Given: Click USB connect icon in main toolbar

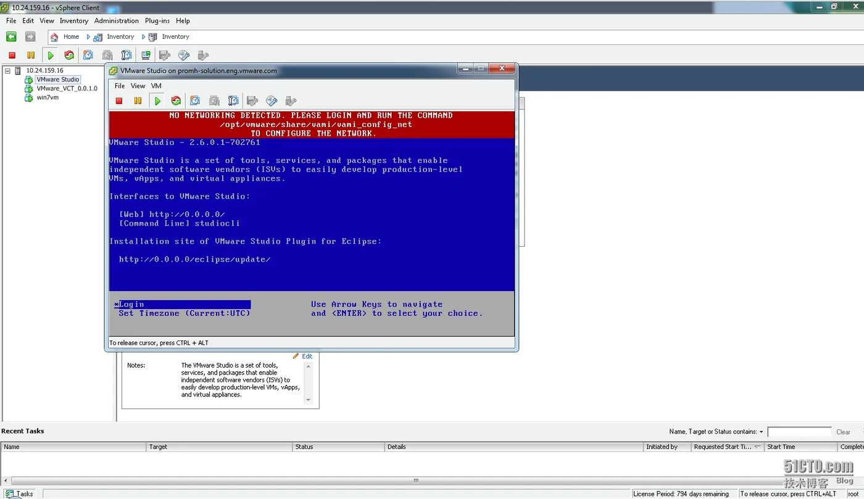Looking at the screenshot, I should [203, 56].
